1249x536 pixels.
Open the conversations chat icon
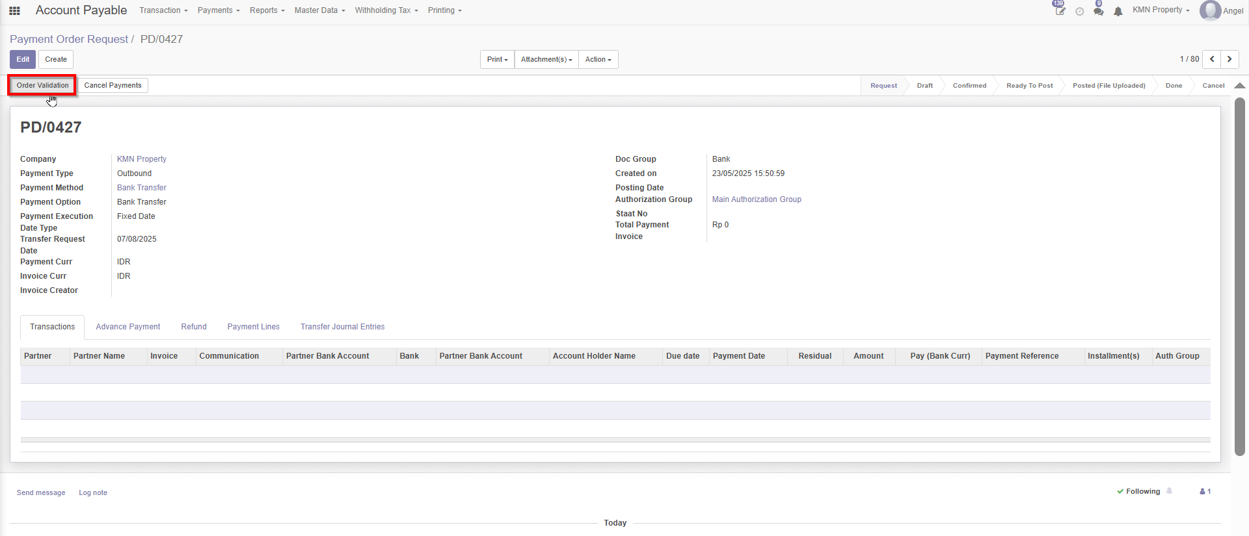[x=1099, y=11]
